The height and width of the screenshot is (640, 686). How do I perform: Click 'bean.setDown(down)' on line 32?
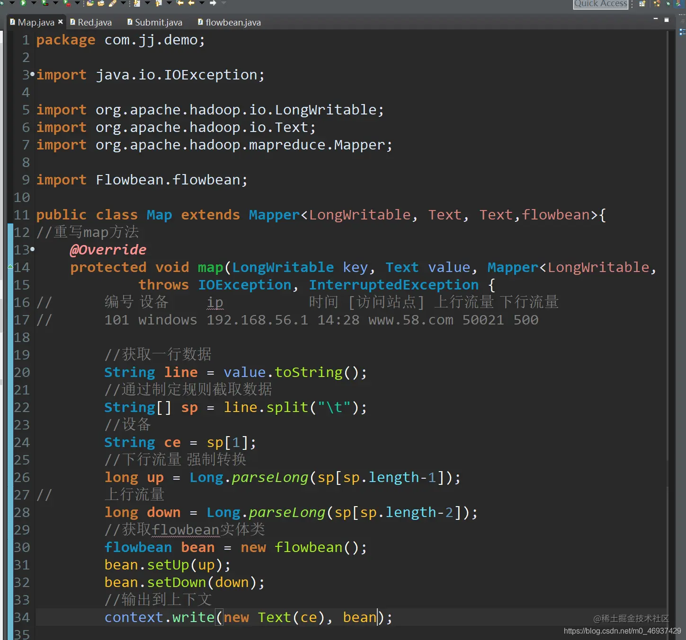pyautogui.click(x=181, y=582)
